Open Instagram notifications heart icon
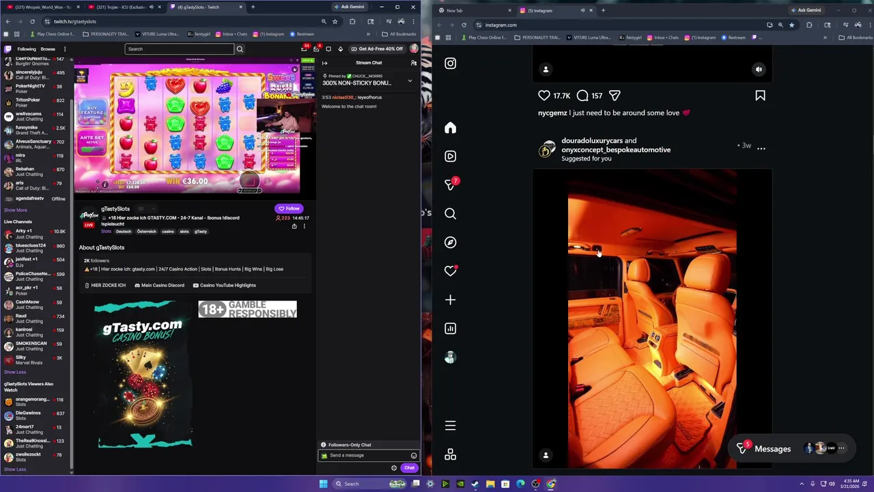 pyautogui.click(x=450, y=271)
